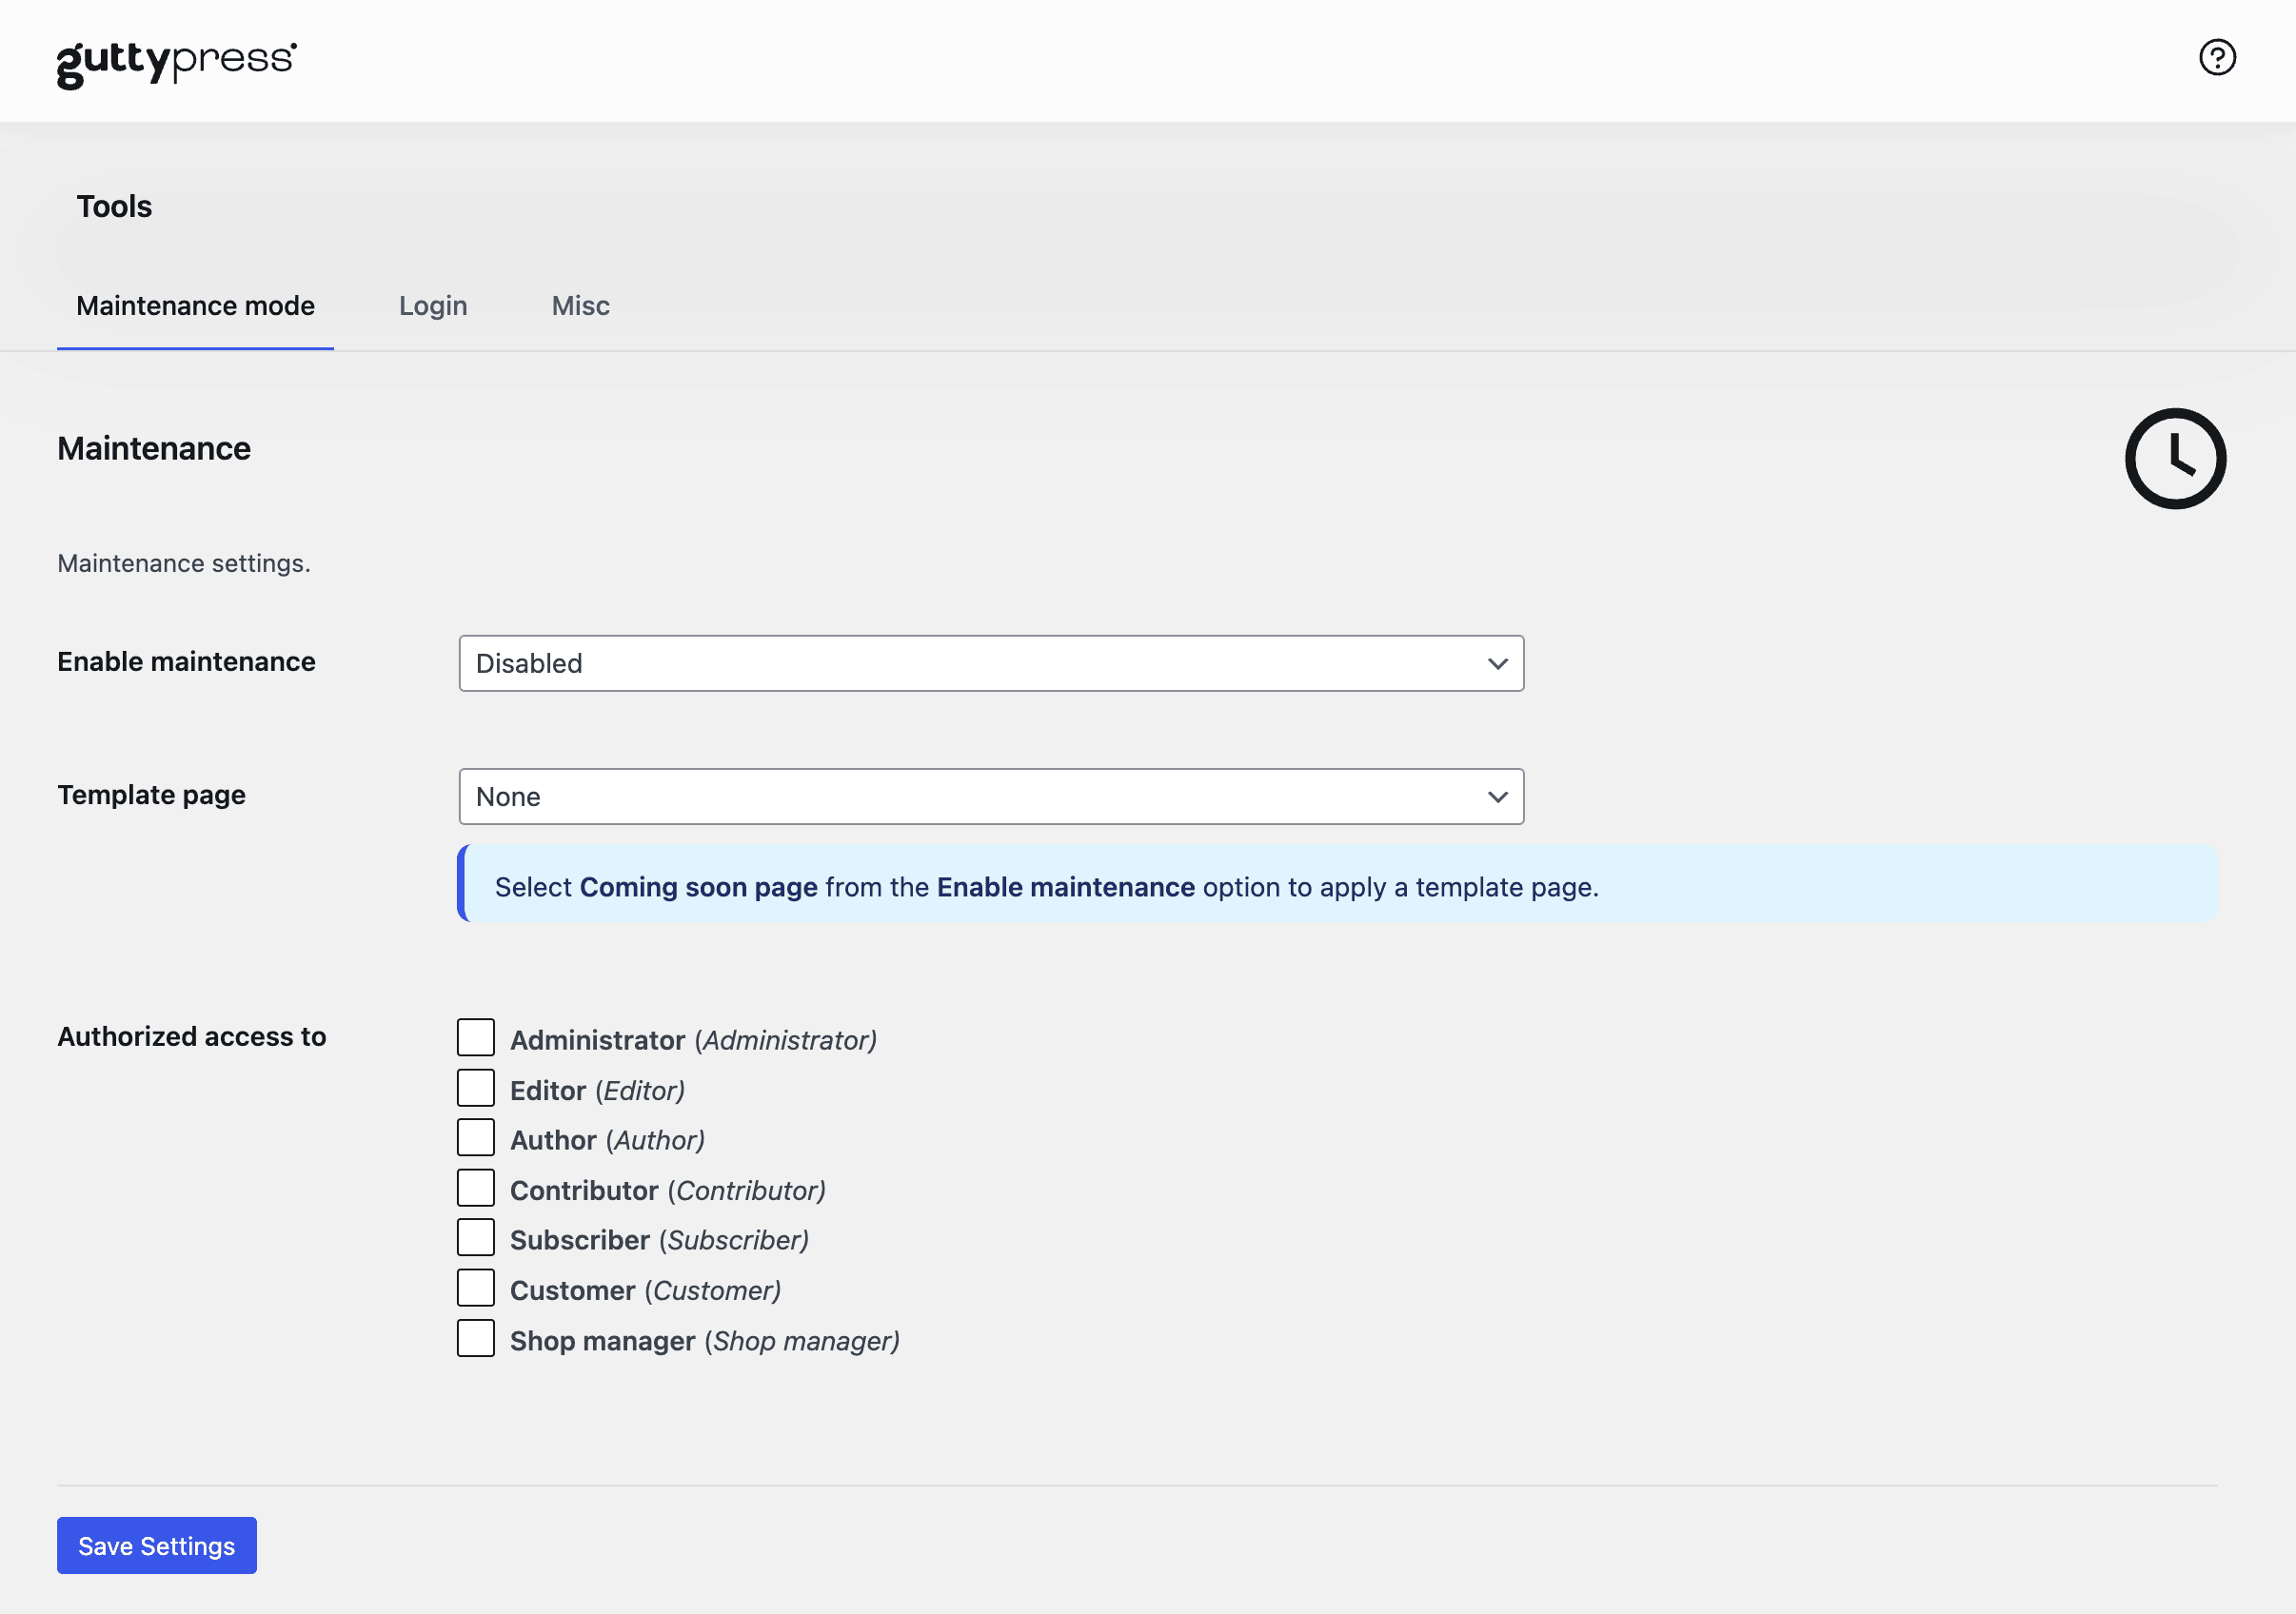The image size is (2296, 1614).
Task: Open the Login tab
Action: pyautogui.click(x=433, y=306)
